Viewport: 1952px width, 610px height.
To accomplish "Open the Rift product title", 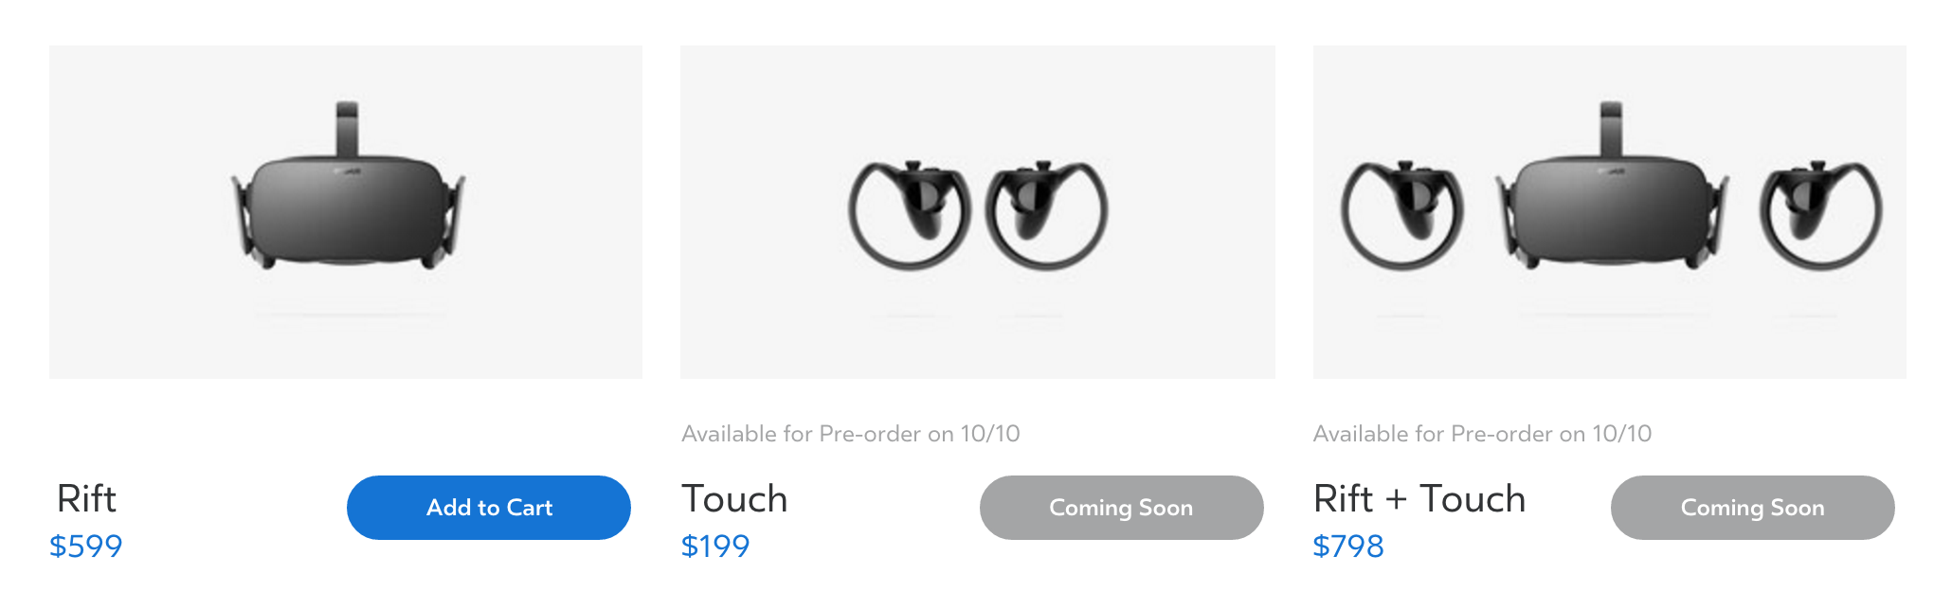I will (86, 498).
